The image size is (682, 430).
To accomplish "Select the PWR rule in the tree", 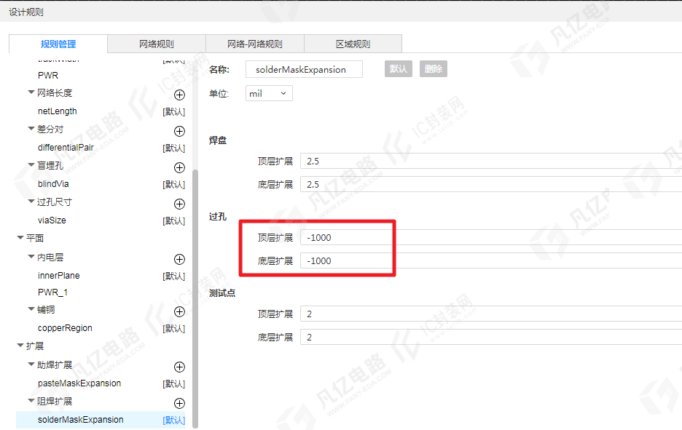I will click(48, 76).
